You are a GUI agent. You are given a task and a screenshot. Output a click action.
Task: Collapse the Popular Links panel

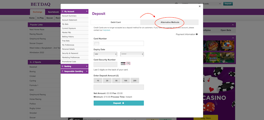point(60,25)
